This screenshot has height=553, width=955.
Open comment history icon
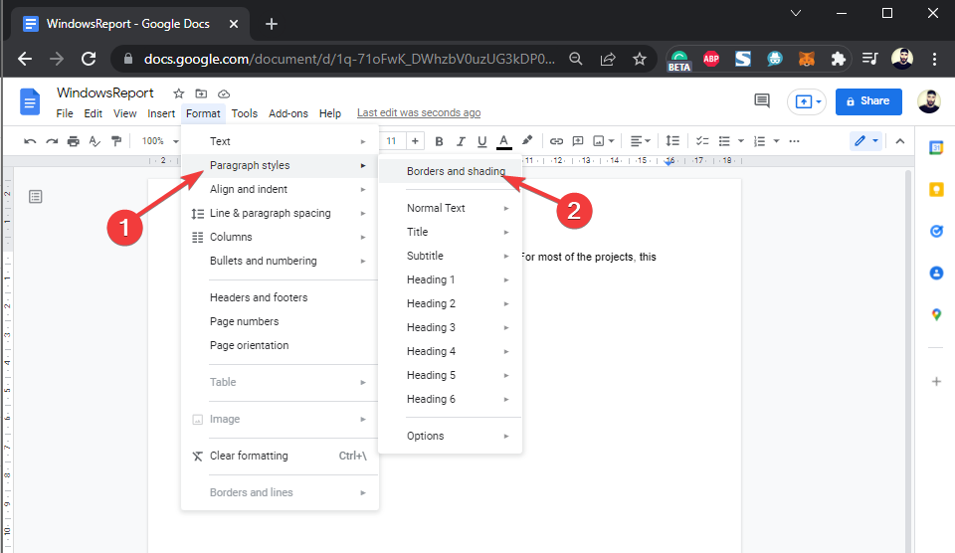[762, 100]
